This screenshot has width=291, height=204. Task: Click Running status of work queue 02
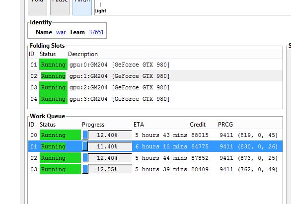(x=60, y=158)
